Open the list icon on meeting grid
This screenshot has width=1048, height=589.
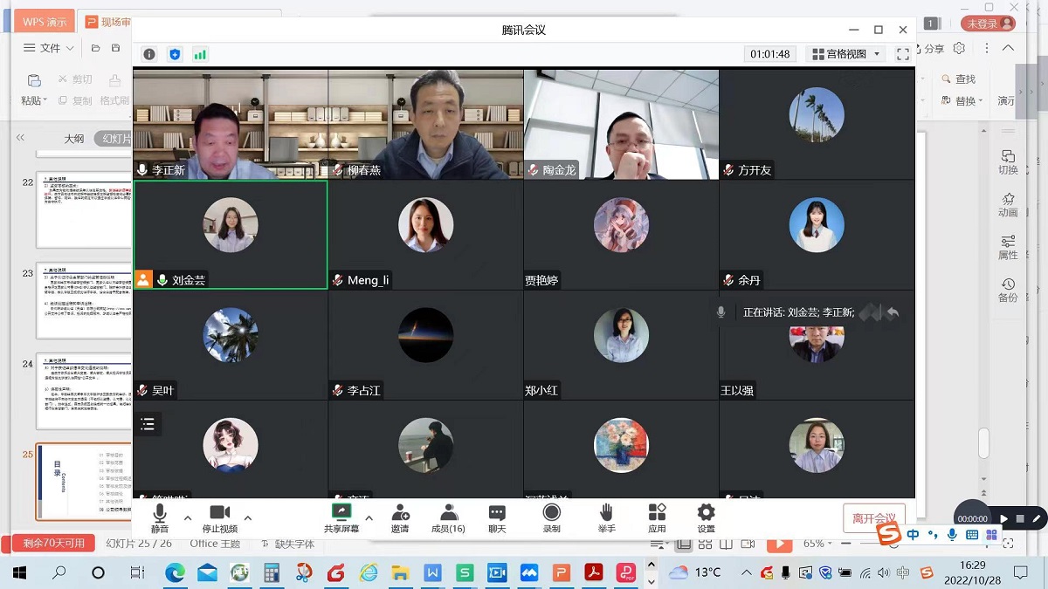(148, 424)
